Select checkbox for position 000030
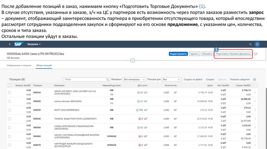This screenshot has width=267, height=149. coord(9,110)
